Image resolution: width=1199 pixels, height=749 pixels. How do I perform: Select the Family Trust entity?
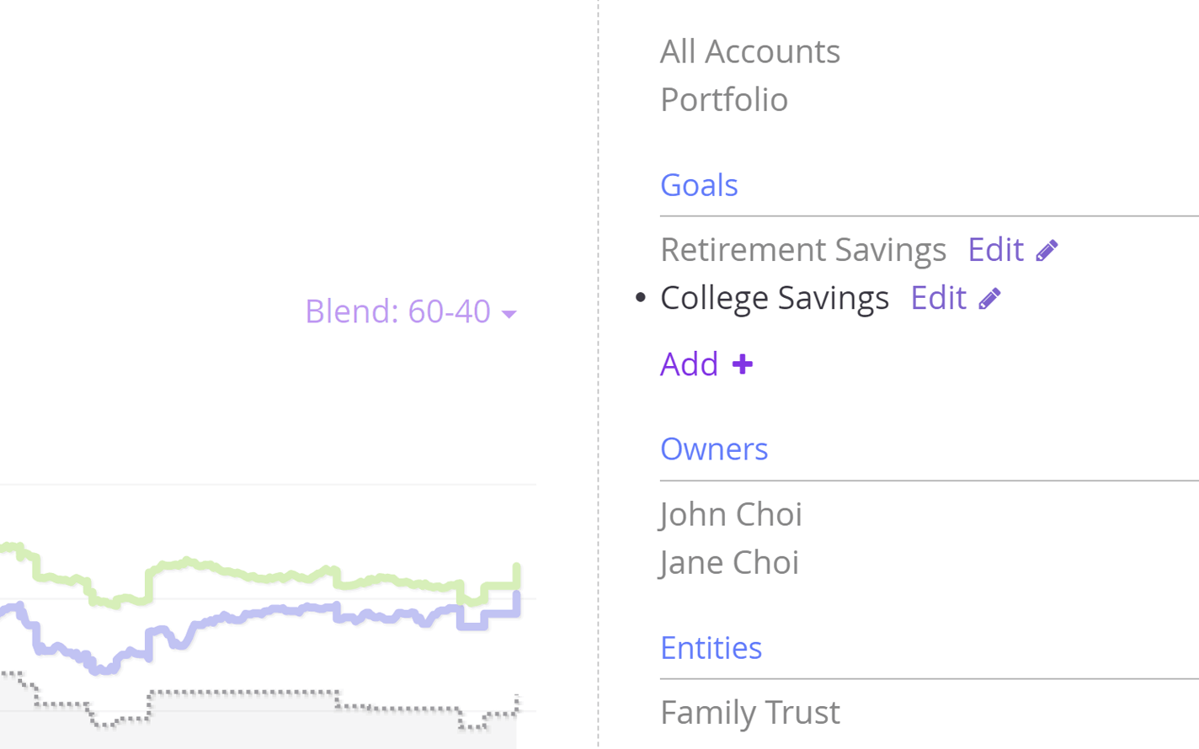click(x=749, y=713)
